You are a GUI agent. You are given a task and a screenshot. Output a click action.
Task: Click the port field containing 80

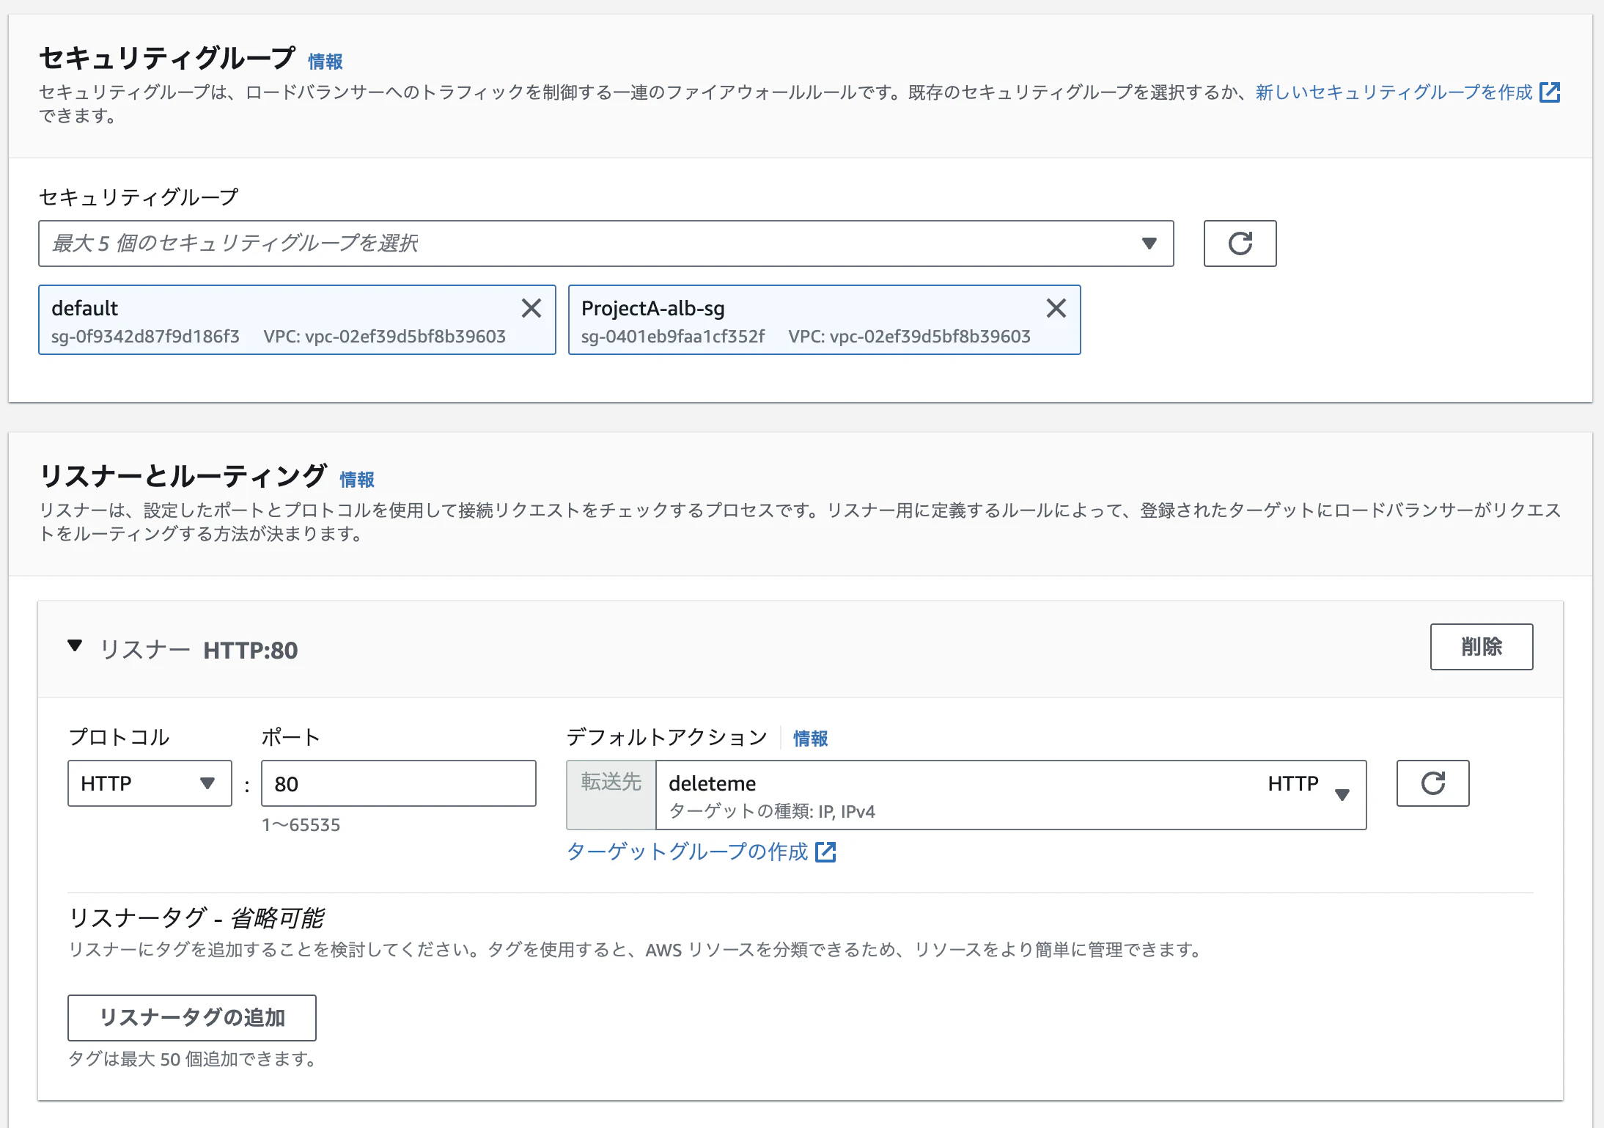coord(398,783)
